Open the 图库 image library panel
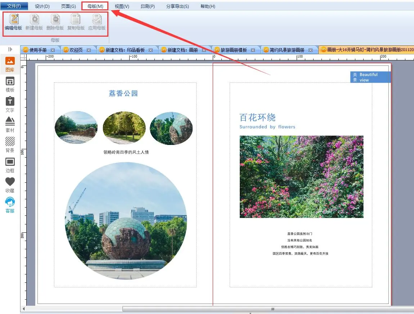 pyautogui.click(x=10, y=64)
